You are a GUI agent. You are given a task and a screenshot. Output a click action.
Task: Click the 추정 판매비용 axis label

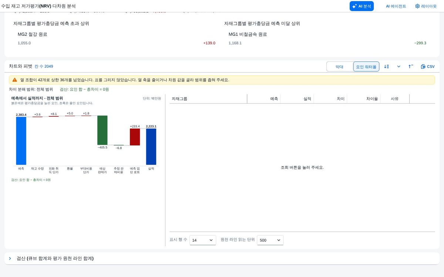point(118,170)
